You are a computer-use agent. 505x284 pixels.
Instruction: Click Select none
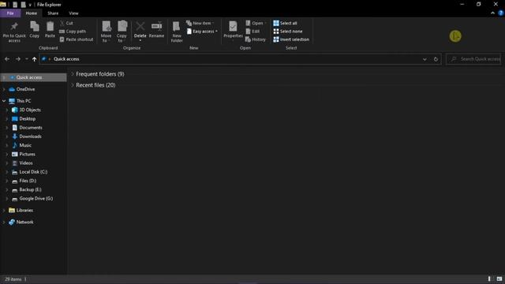(287, 32)
